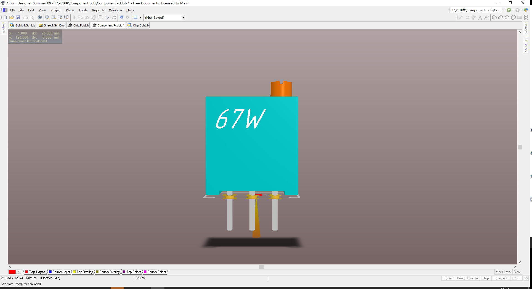The height and width of the screenshot is (289, 532).
Task: Open the PCB Library side panel tab
Action: tap(526, 44)
